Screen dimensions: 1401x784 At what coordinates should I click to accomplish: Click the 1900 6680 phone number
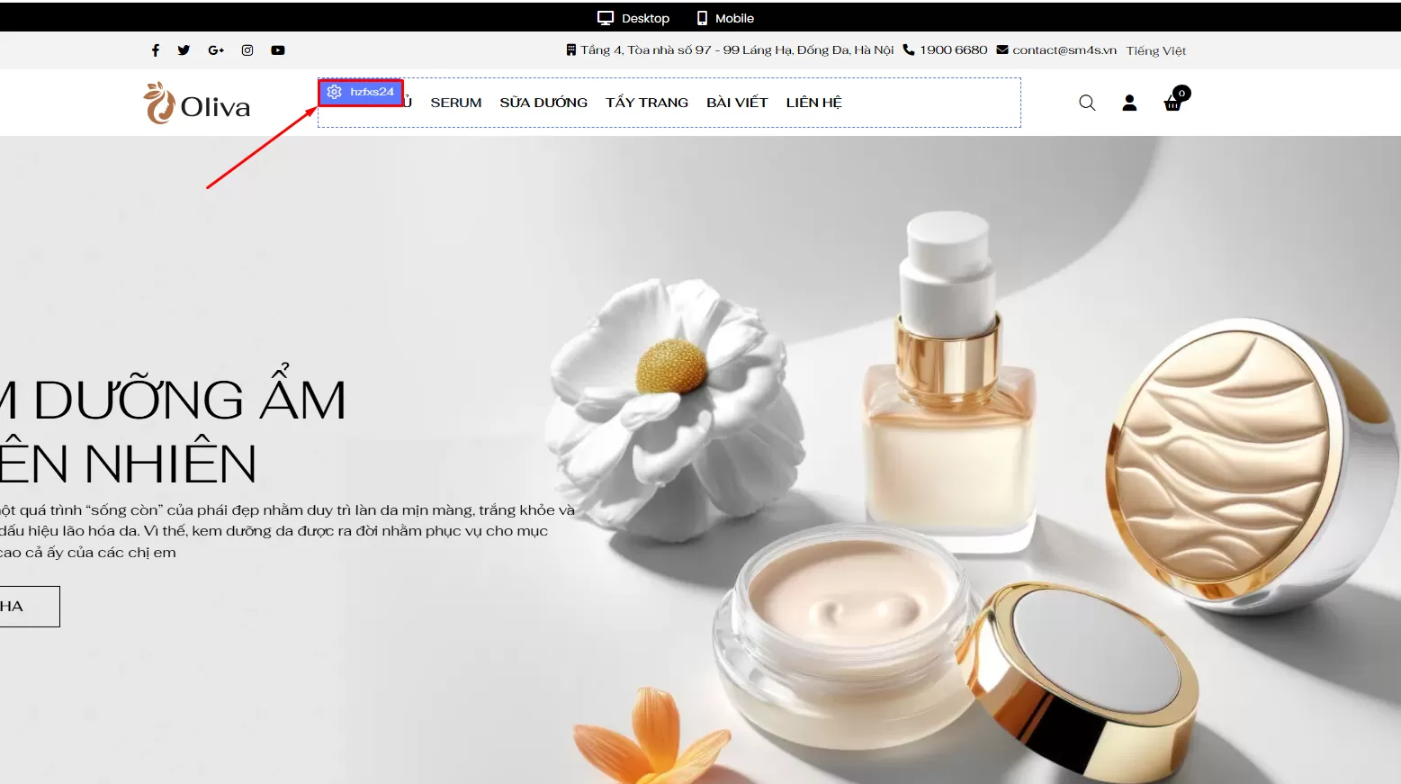point(953,50)
